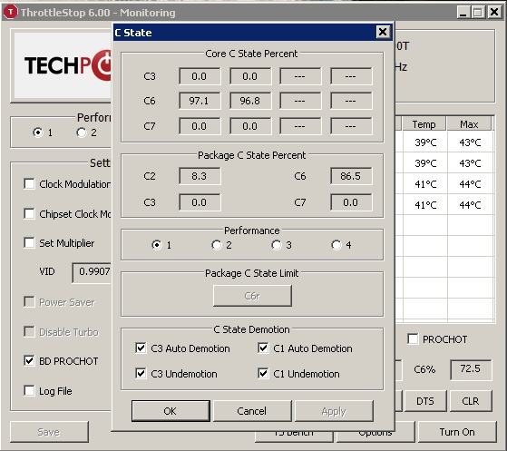Viewport: 507px width, 451px height.
Task: Close the ThrottleStop main window
Action: pyautogui.click(x=494, y=13)
